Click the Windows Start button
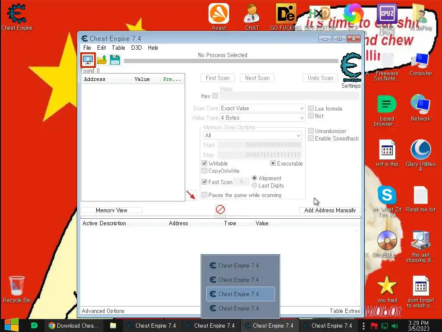The width and height of the screenshot is (442, 332). [12, 325]
